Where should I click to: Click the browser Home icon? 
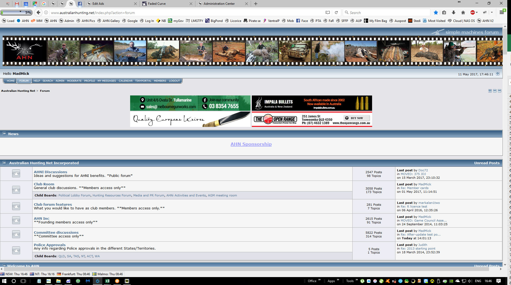point(463,12)
